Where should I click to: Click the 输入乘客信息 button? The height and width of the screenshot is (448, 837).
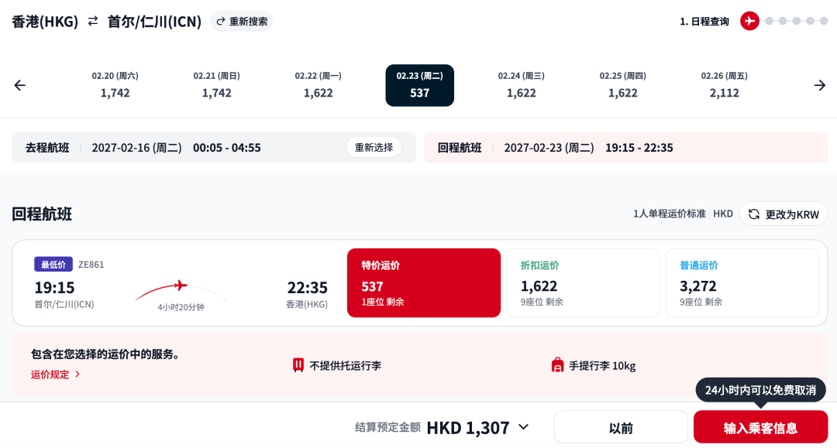(x=761, y=427)
